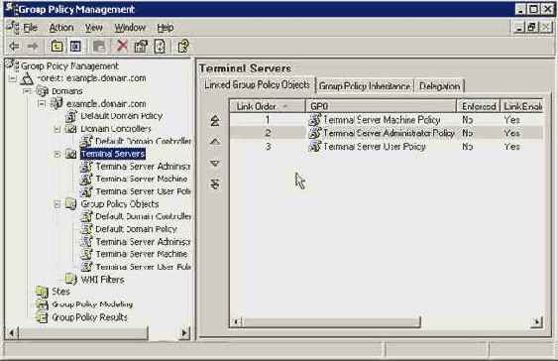Screen dimensions: 558x361
Task: Select link order 3 cell in list
Action: point(268,147)
